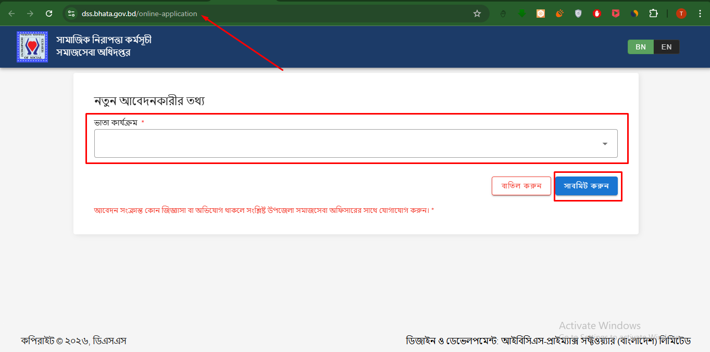Click the address bar URL
Screen dimensions: 710x352
(138, 14)
